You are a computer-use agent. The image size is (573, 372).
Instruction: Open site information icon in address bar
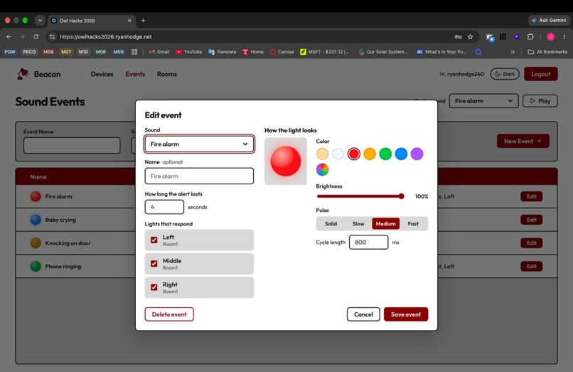tap(53, 36)
